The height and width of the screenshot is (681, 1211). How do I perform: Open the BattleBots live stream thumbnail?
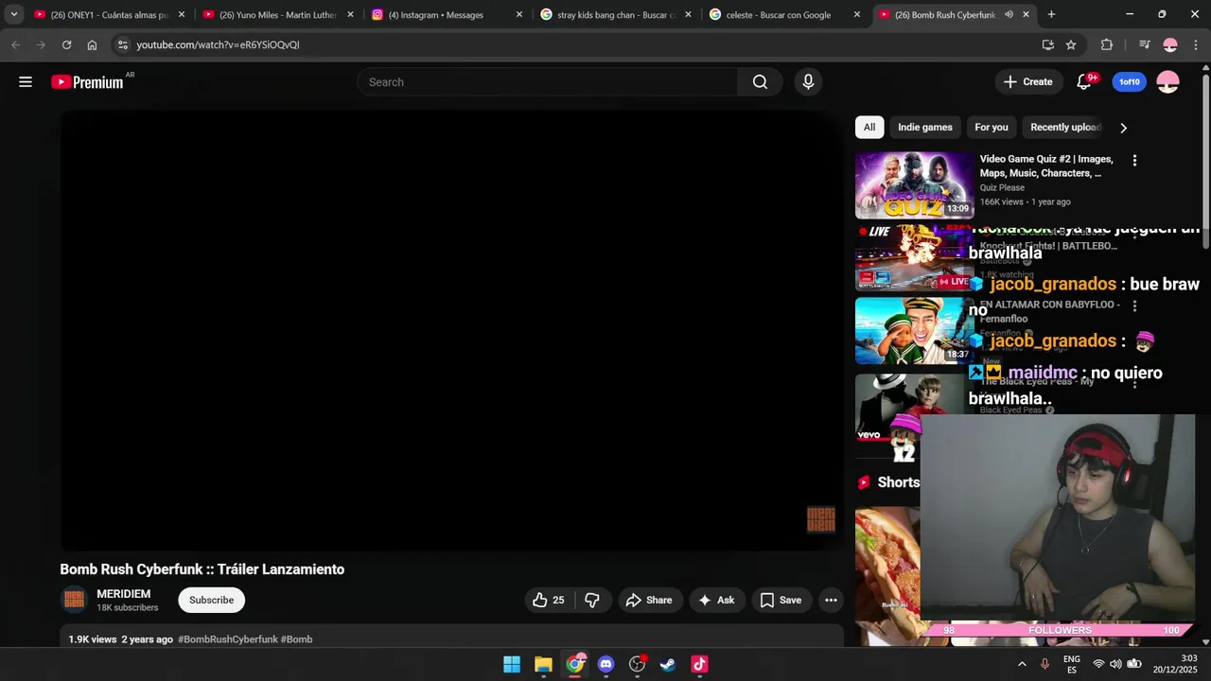tap(914, 257)
